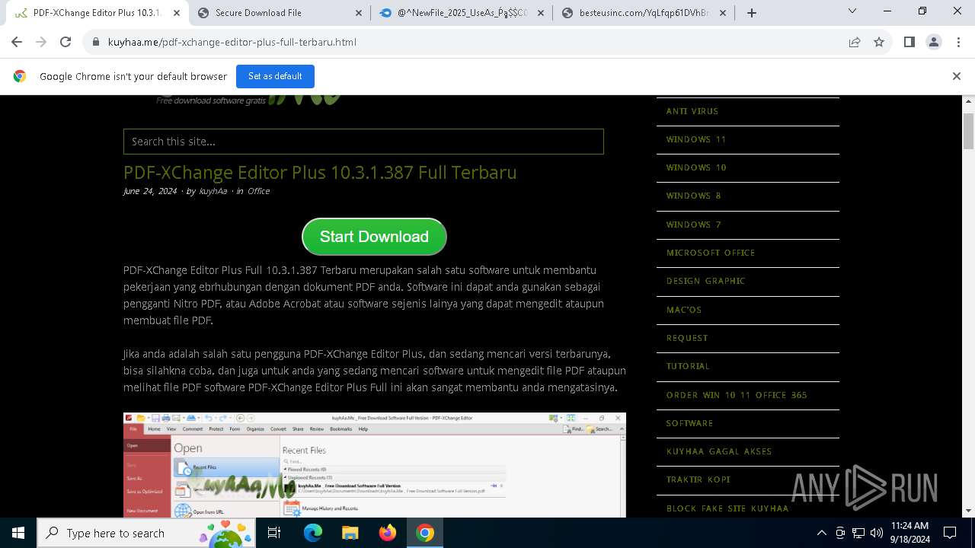This screenshot has width=975, height=548.
Task: Click the volume speaker tray icon
Action: point(876,533)
